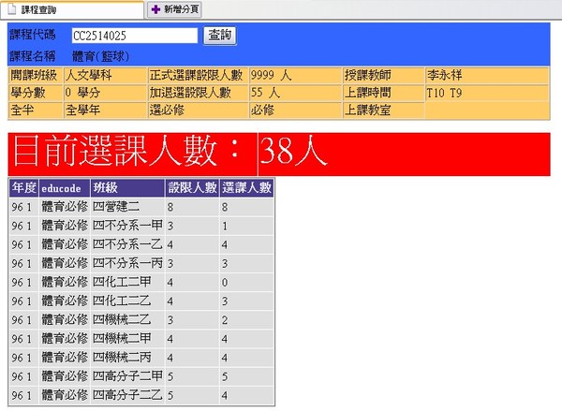
Task: Select the 四不分系一丙 class row
Action: (141, 264)
